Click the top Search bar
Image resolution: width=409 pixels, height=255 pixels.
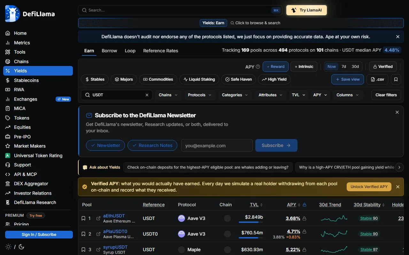pos(180,10)
